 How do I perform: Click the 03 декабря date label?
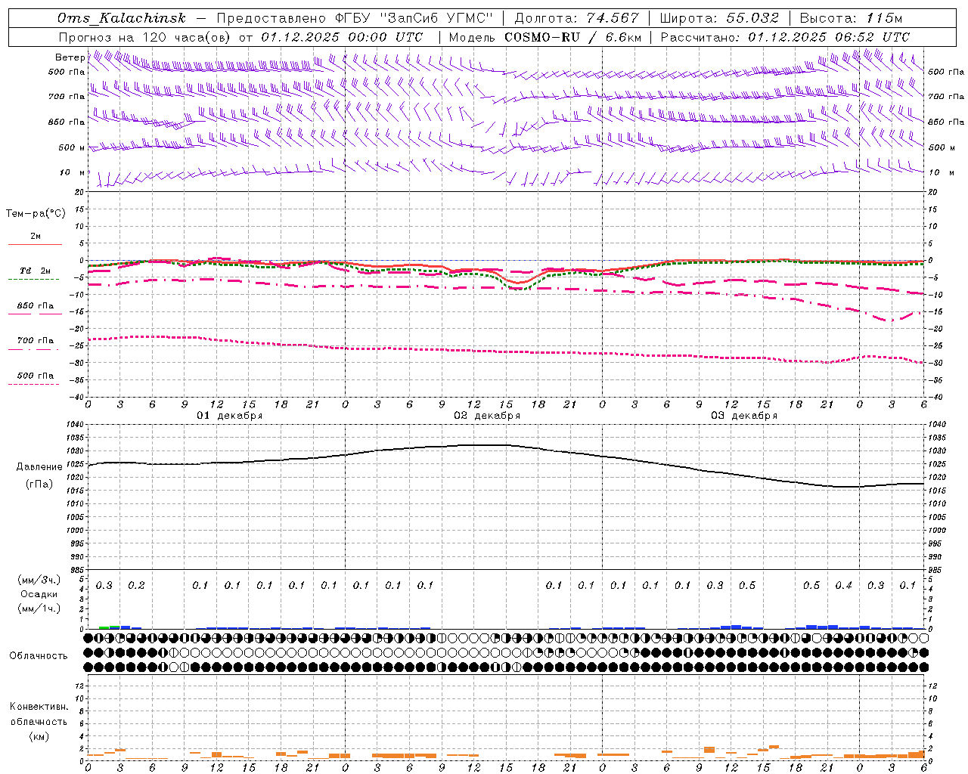[x=744, y=416]
